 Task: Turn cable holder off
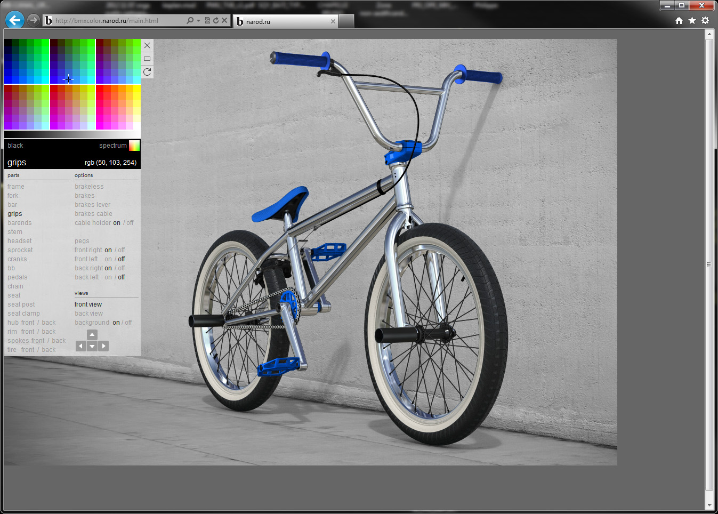(130, 223)
